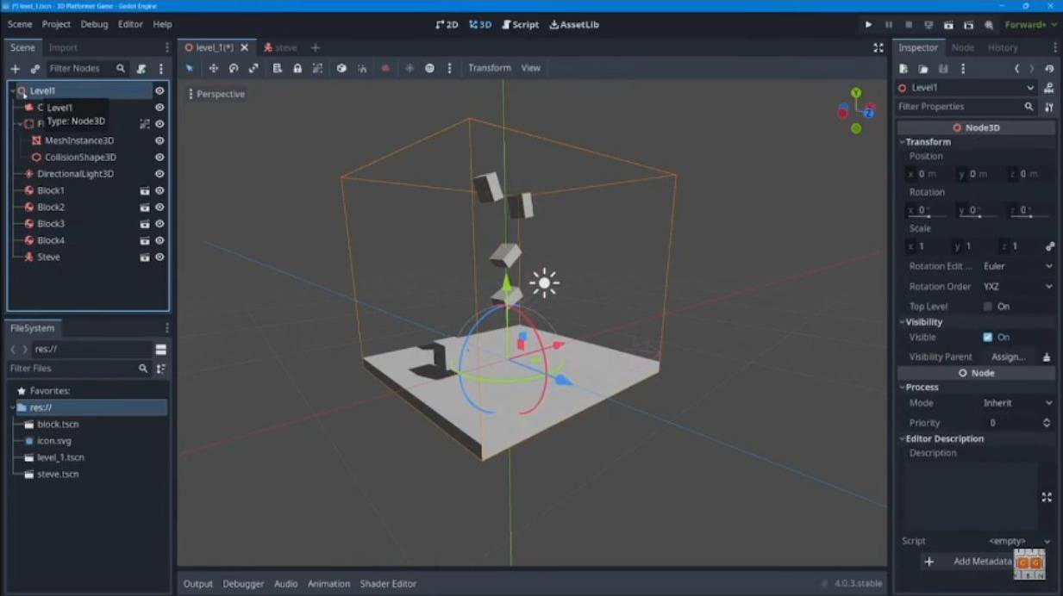Toggle preview environment globe icon
The width and height of the screenshot is (1063, 596).
[429, 68]
